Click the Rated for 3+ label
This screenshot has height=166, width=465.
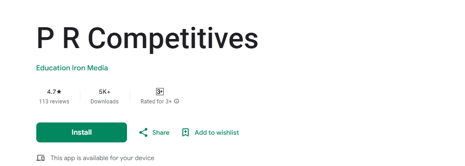(156, 102)
